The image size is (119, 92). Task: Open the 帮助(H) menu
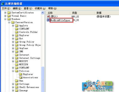[52, 9]
